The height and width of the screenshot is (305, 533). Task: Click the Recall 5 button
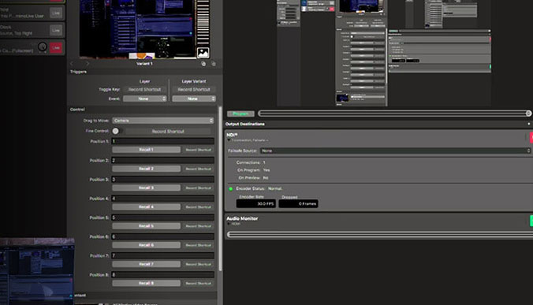146,226
